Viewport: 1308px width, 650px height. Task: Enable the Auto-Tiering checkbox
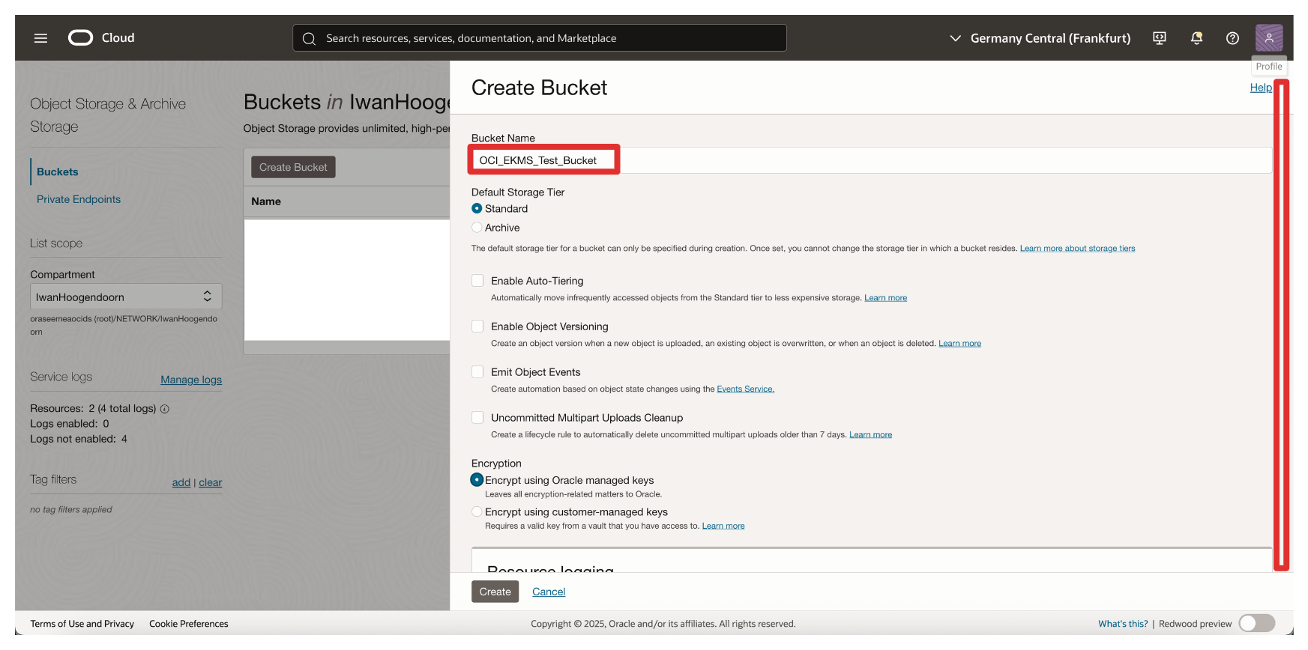[x=477, y=281]
